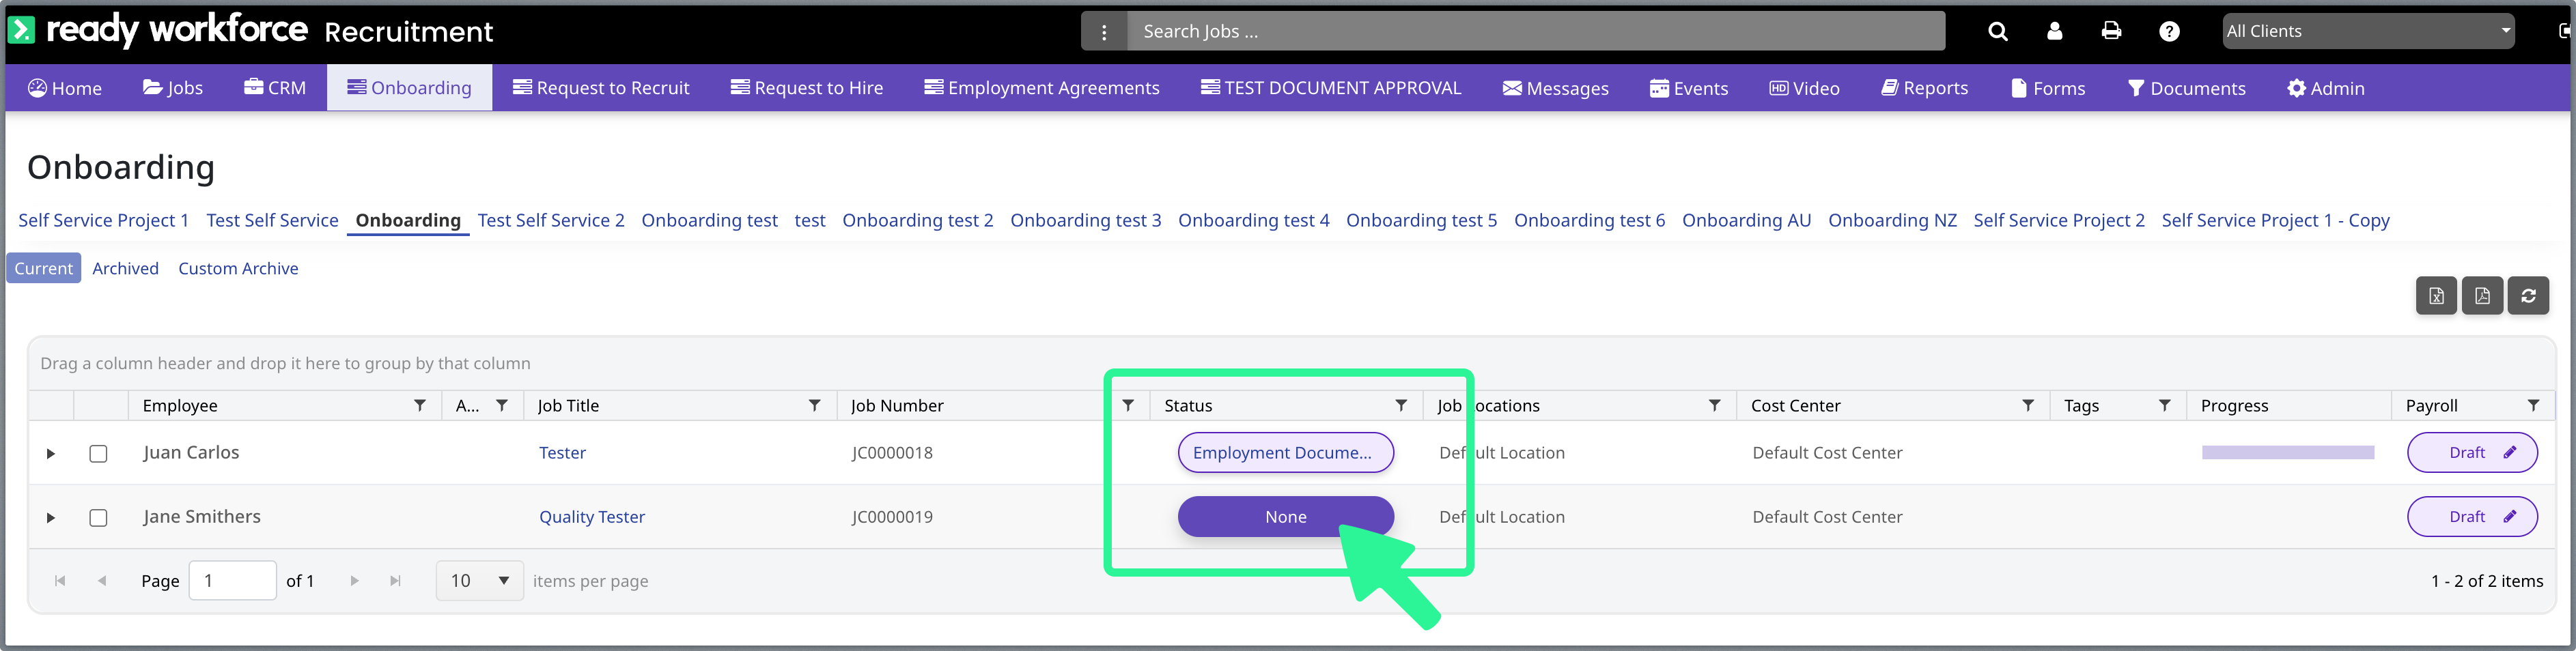Open the All Clients dropdown
2576x651 pixels.
pyautogui.click(x=2368, y=31)
